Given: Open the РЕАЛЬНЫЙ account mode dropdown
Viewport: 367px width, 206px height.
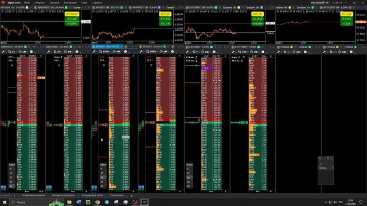Looking at the screenshot, I should point(319,2).
